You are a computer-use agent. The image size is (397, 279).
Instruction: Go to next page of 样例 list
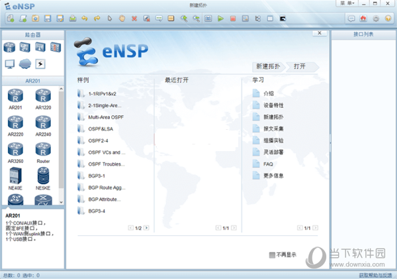coord(146,228)
